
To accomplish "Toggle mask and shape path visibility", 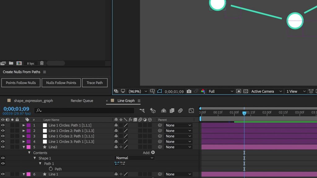I will click(x=159, y=91).
